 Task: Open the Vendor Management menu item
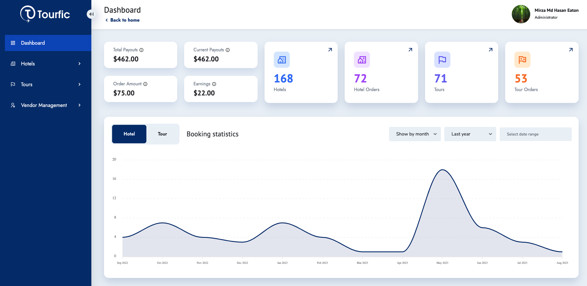click(x=44, y=105)
